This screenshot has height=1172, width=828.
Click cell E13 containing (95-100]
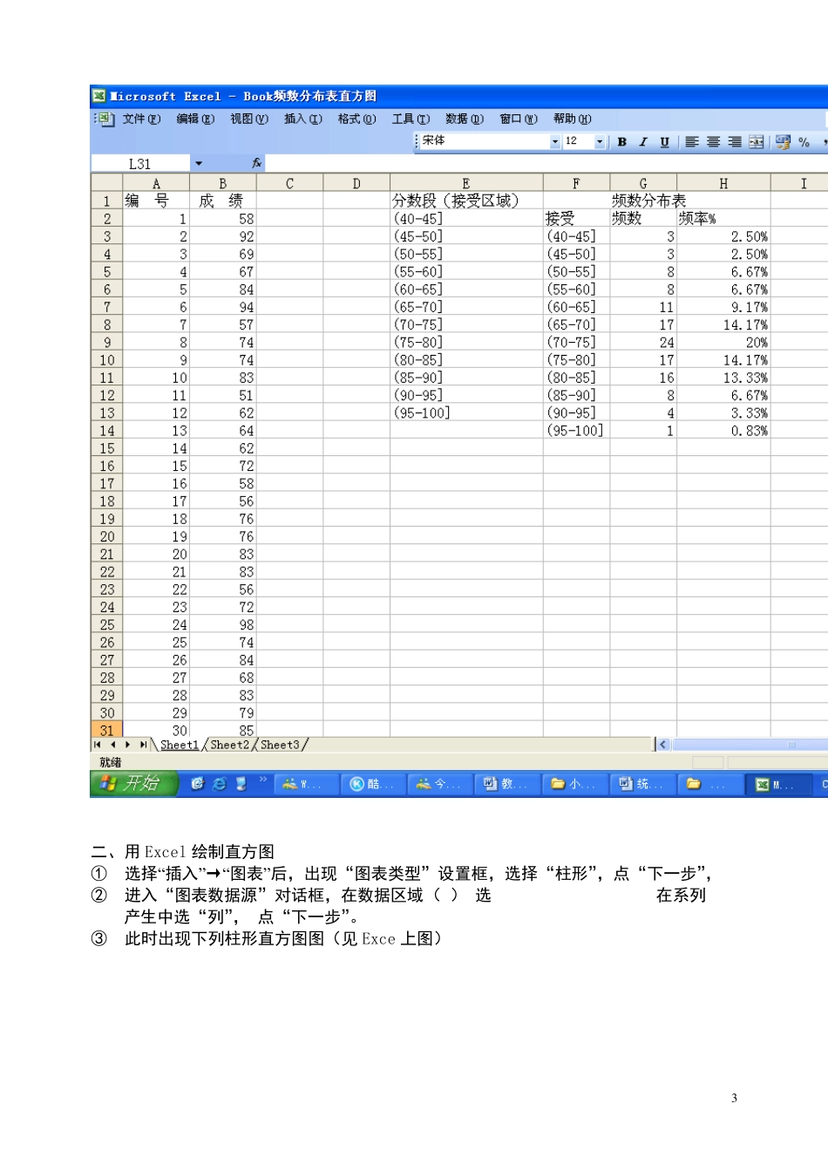point(466,412)
